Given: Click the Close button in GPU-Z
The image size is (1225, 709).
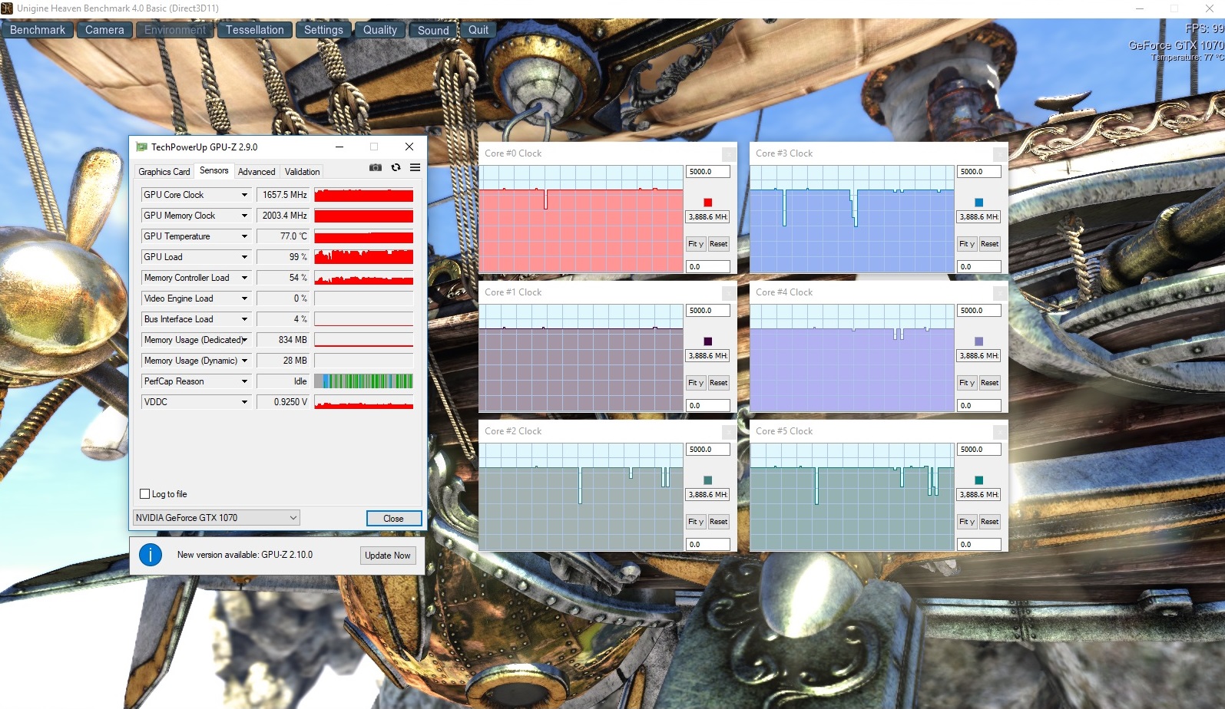Looking at the screenshot, I should 393,519.
